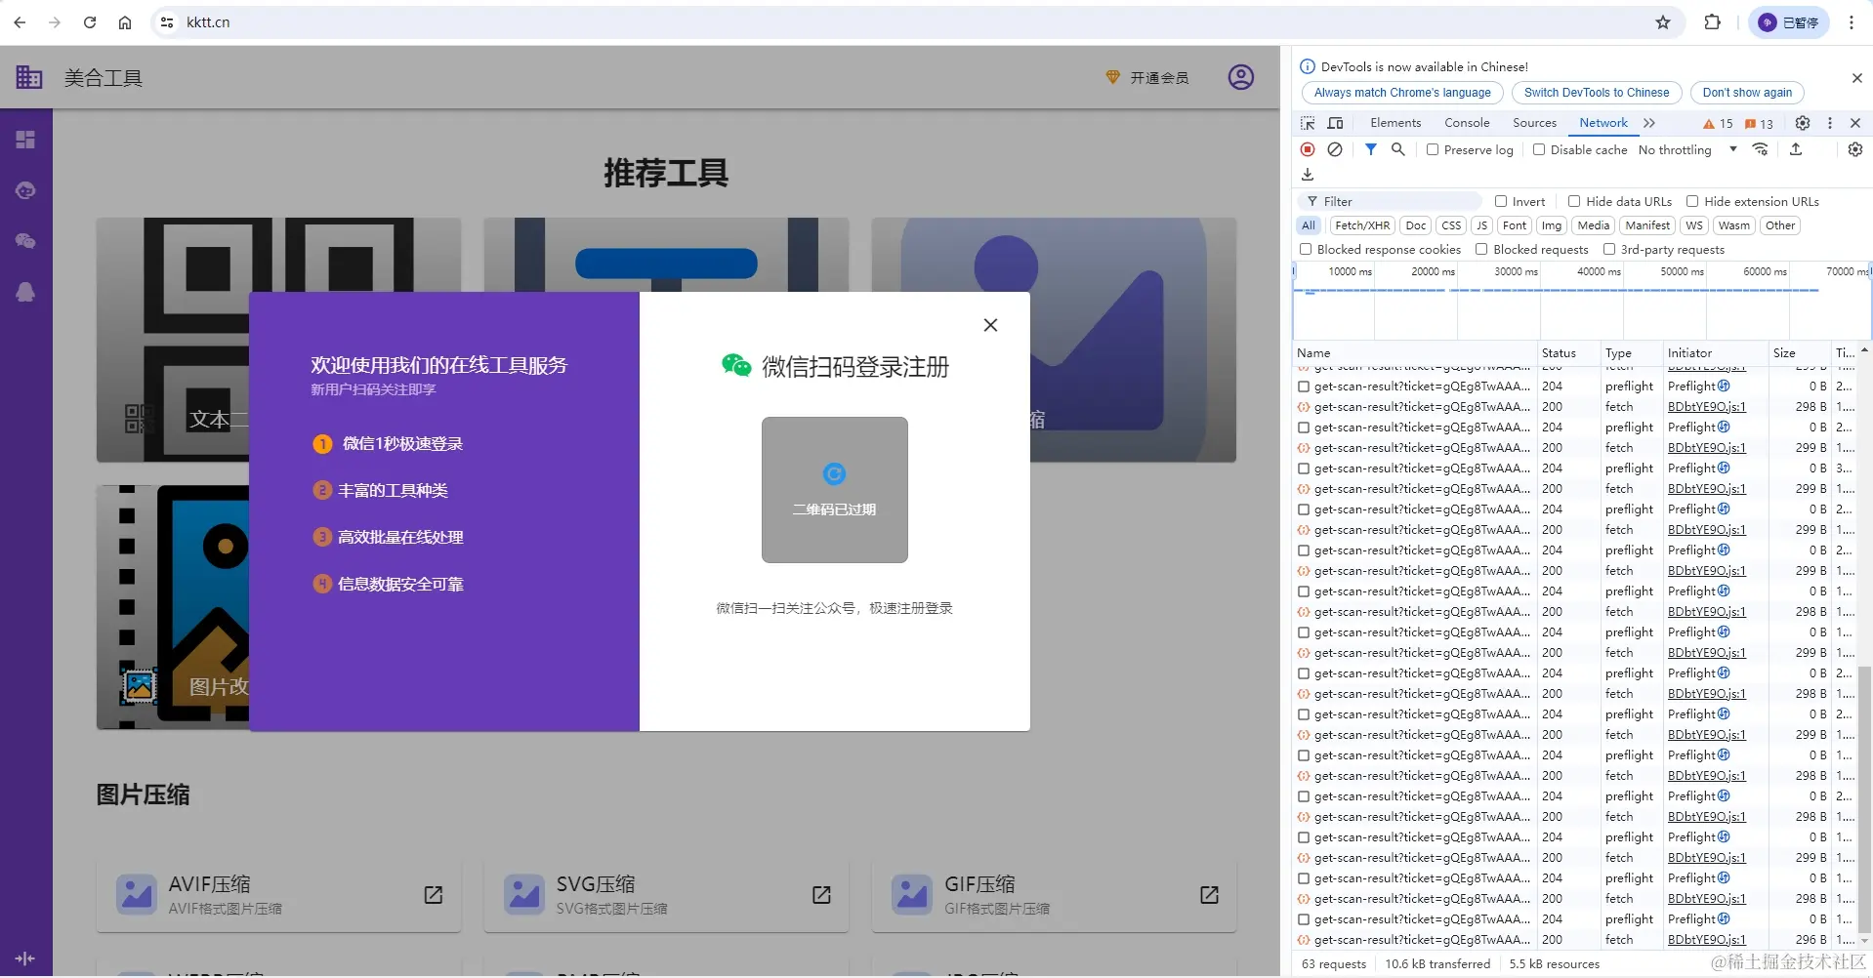The image size is (1873, 978).
Task: Activate the DevTools inspect element picker
Action: pos(1309,123)
